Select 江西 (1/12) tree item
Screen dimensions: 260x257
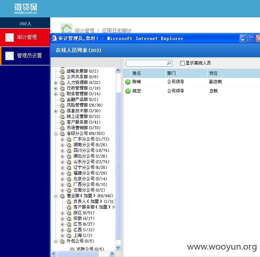(x=84, y=230)
